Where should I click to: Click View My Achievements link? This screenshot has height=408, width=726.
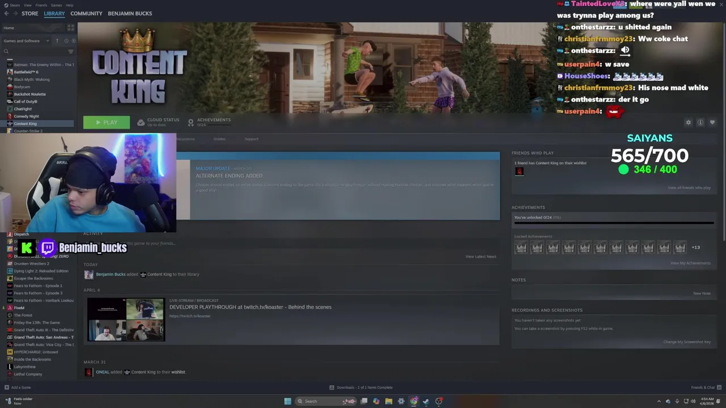pyautogui.click(x=690, y=263)
